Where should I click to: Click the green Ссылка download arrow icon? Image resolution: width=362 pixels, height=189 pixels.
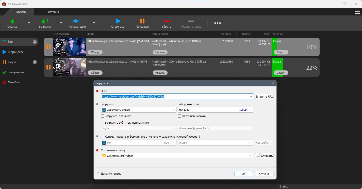coord(12,21)
